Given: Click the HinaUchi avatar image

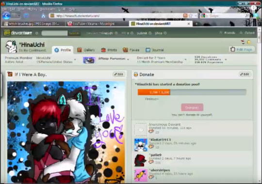Looking at the screenshot, I should pos(11,46).
